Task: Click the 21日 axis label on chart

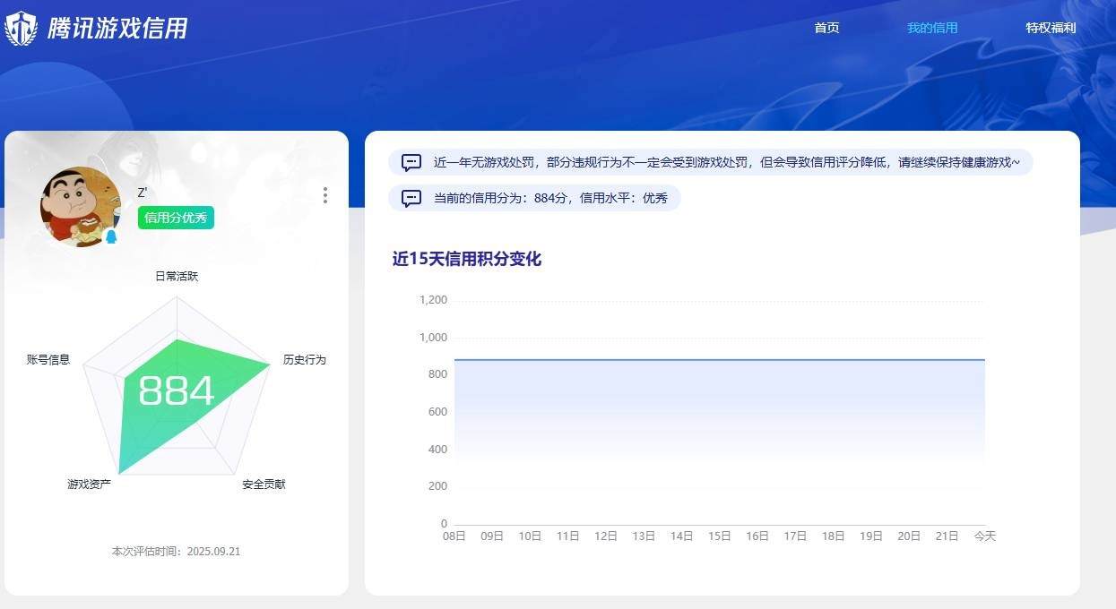Action: pyautogui.click(x=947, y=536)
